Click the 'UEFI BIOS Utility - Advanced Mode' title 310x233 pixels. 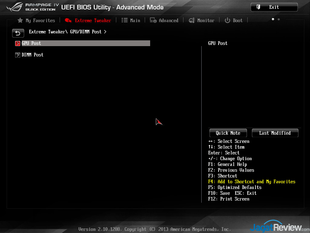click(x=112, y=7)
